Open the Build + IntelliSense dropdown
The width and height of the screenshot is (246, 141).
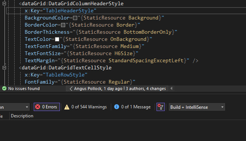(197, 107)
